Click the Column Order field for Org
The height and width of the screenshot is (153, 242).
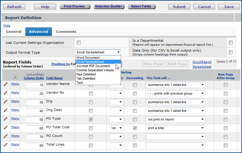coord(35,102)
